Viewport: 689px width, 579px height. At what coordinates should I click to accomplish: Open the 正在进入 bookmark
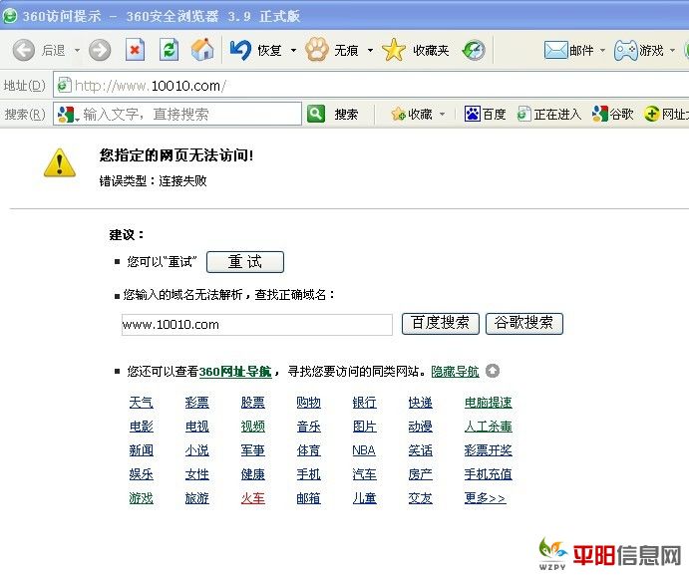point(549,115)
